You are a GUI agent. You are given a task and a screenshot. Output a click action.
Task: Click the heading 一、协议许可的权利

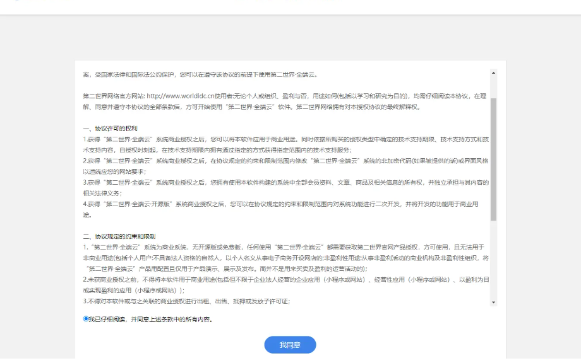(x=111, y=129)
